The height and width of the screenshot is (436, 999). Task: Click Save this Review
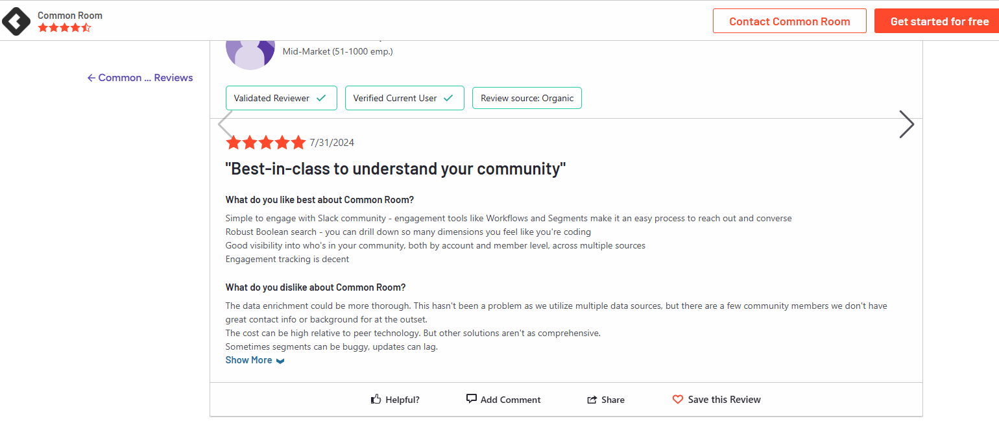[x=716, y=400]
